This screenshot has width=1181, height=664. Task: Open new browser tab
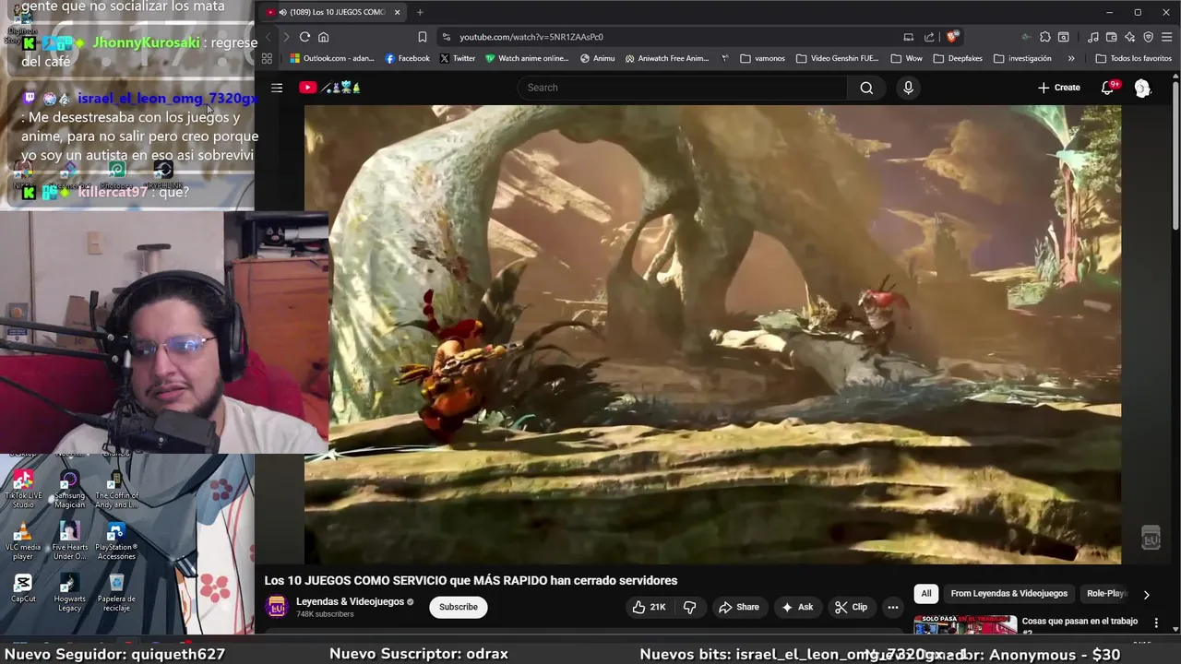tap(420, 12)
